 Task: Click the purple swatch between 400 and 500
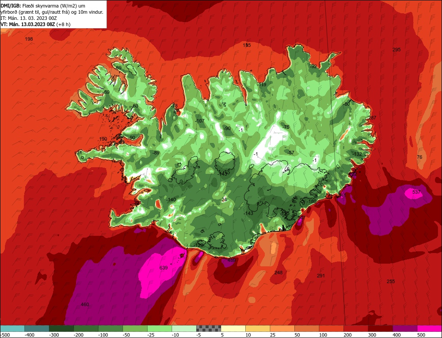pos(405,328)
